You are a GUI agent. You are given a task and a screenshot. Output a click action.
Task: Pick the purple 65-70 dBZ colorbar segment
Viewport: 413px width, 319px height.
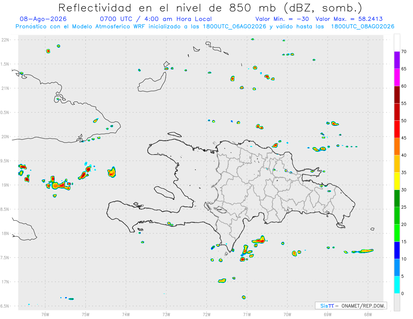[x=397, y=60]
